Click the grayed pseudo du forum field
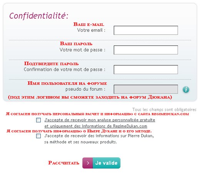This screenshot has height=173, width=200. pyautogui.click(x=146, y=89)
